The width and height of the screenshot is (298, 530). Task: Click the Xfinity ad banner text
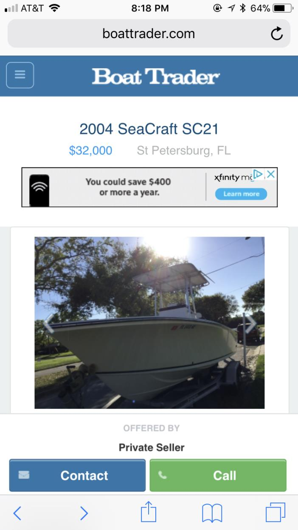tap(128, 187)
